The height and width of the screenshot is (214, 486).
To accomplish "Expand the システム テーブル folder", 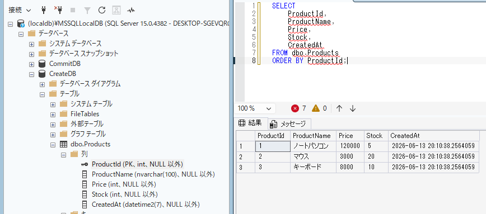I will tap(53, 104).
